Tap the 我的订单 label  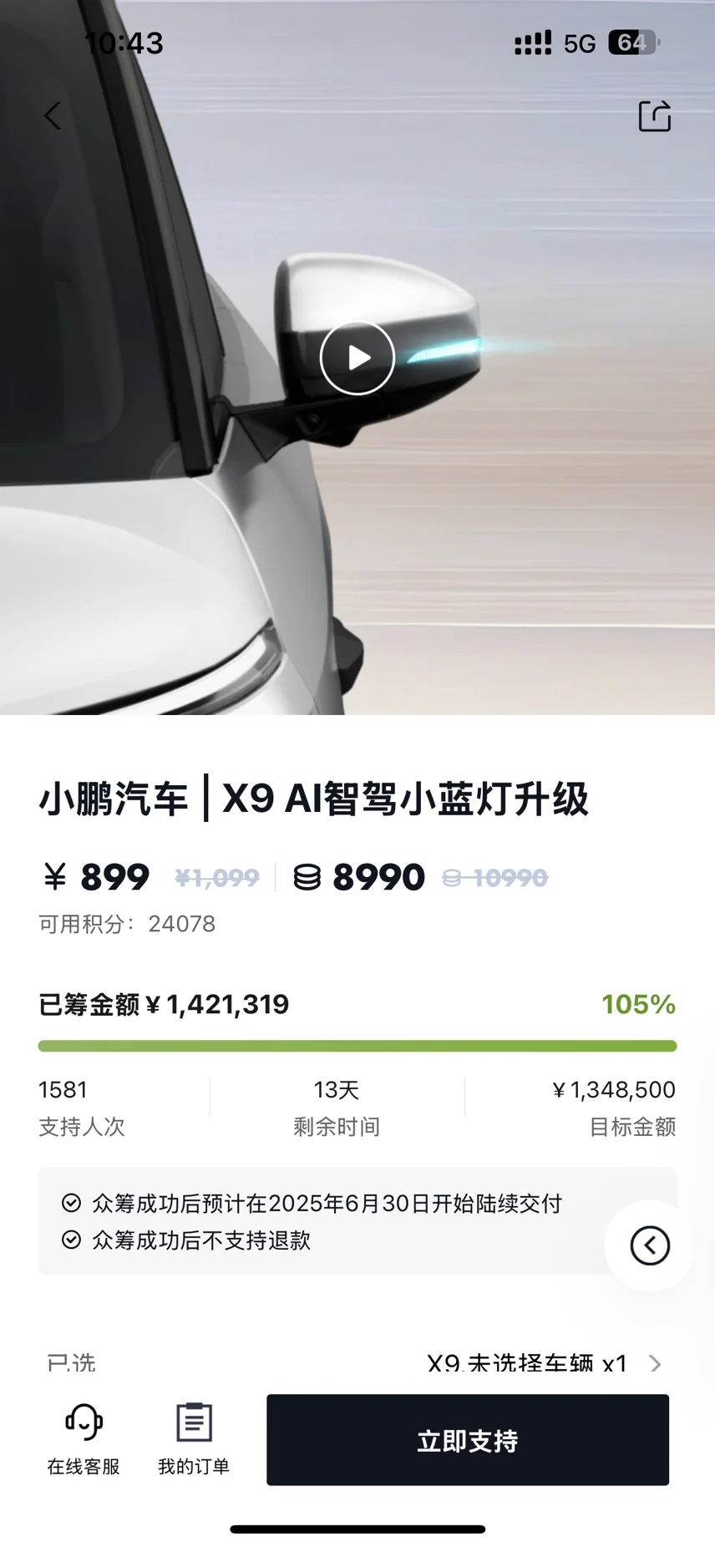(194, 1467)
